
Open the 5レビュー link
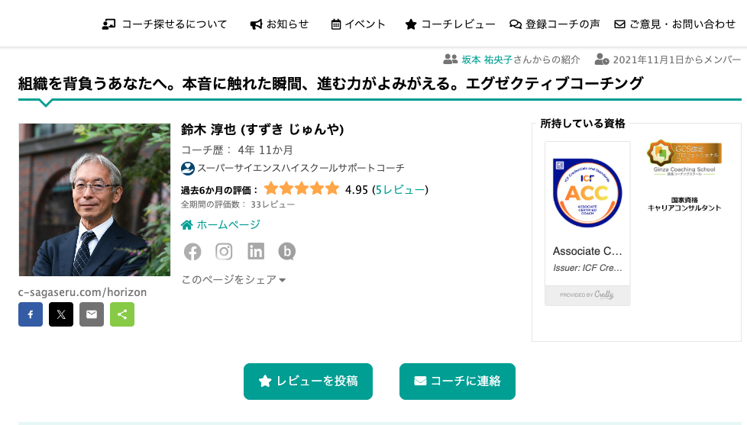tap(400, 190)
